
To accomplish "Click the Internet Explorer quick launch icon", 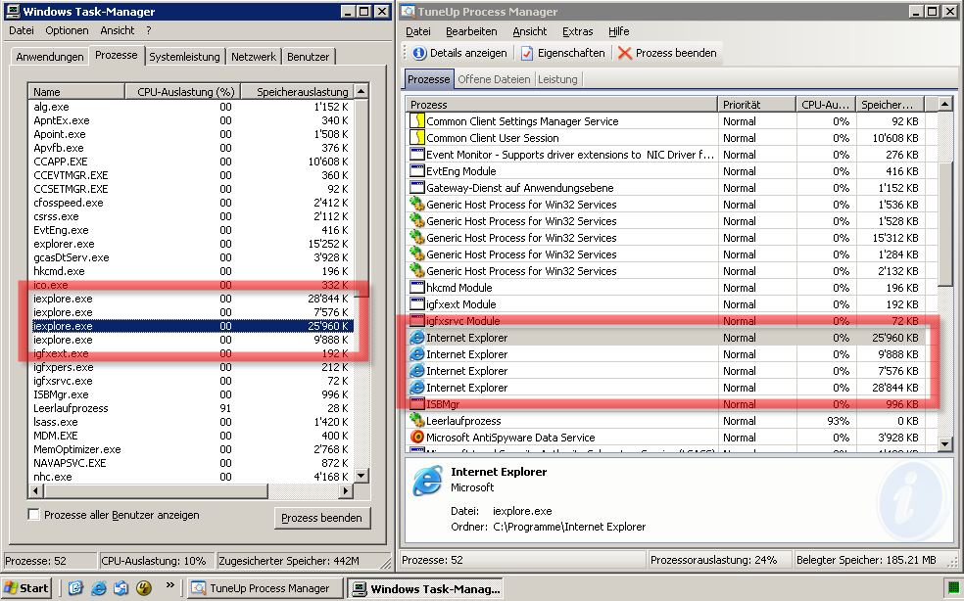I will (x=98, y=588).
